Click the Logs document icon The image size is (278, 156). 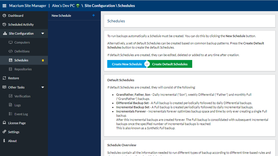[11, 105]
